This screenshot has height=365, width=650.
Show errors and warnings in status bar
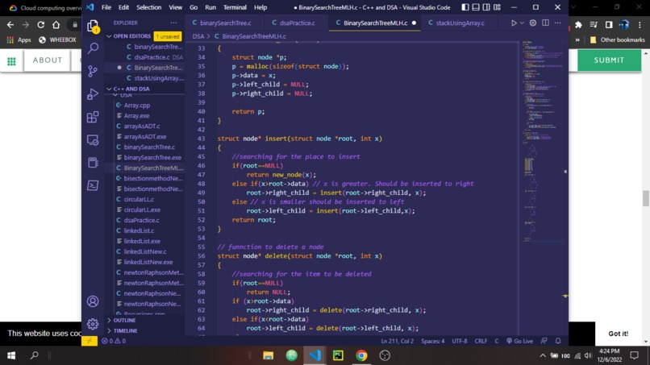[114, 341]
